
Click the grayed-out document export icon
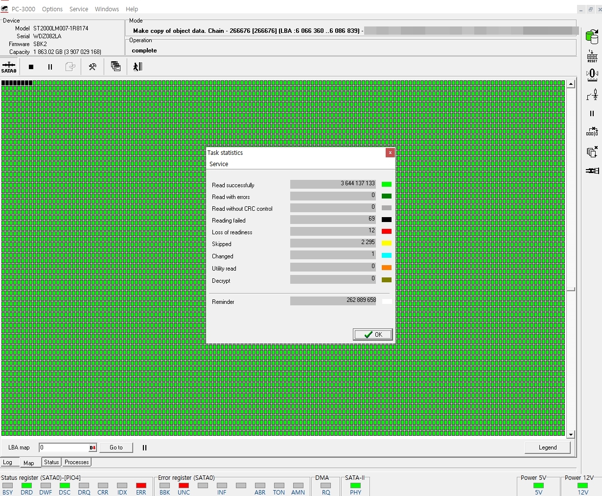(70, 67)
